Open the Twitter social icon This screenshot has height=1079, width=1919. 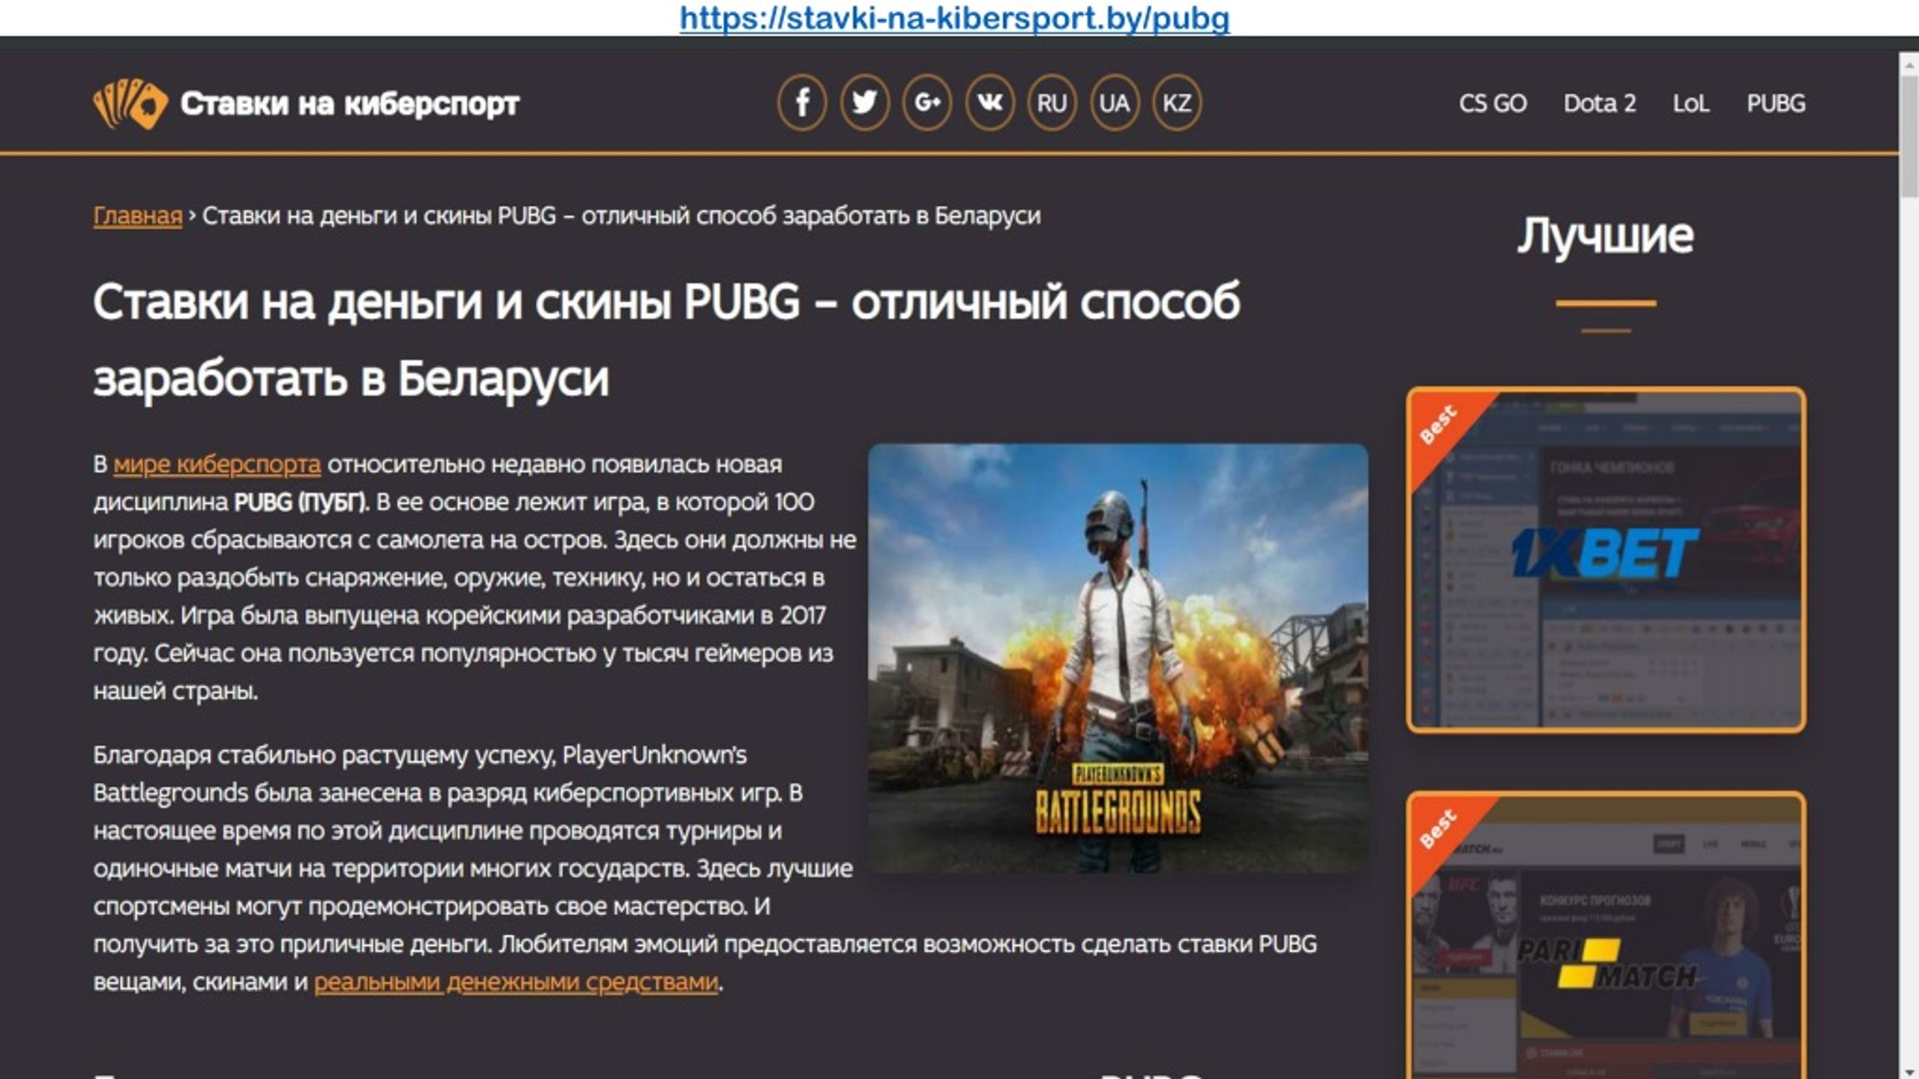[x=864, y=103]
